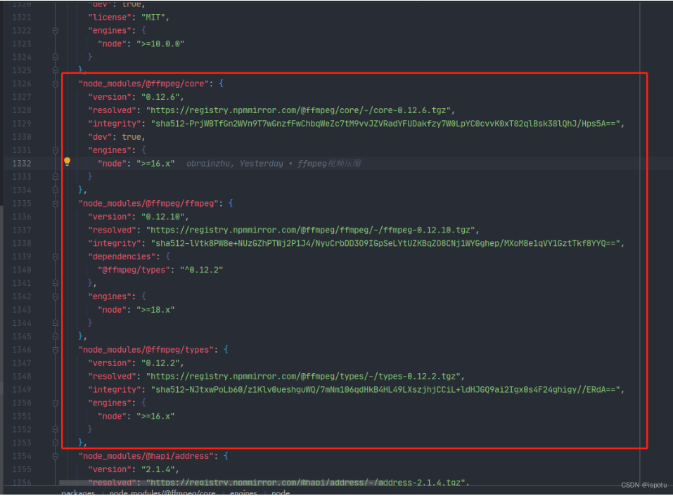Image resolution: width=673 pixels, height=496 pixels.
Task: Click version "2.1.4" value
Action: [158, 469]
